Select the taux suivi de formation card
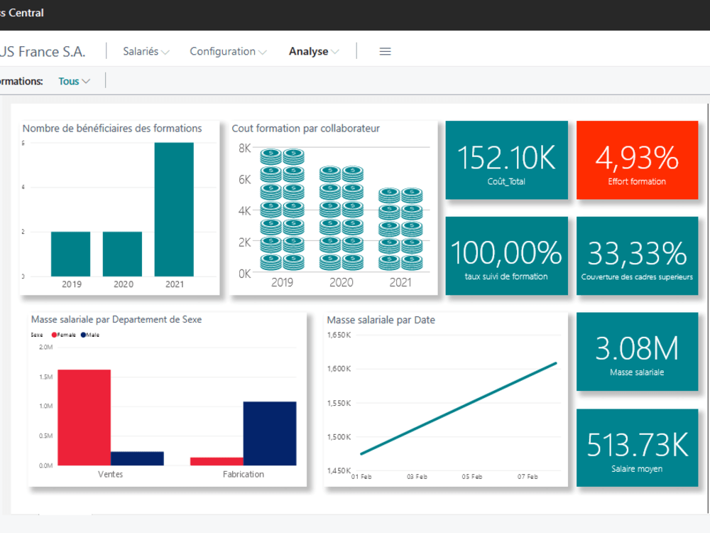 point(507,256)
